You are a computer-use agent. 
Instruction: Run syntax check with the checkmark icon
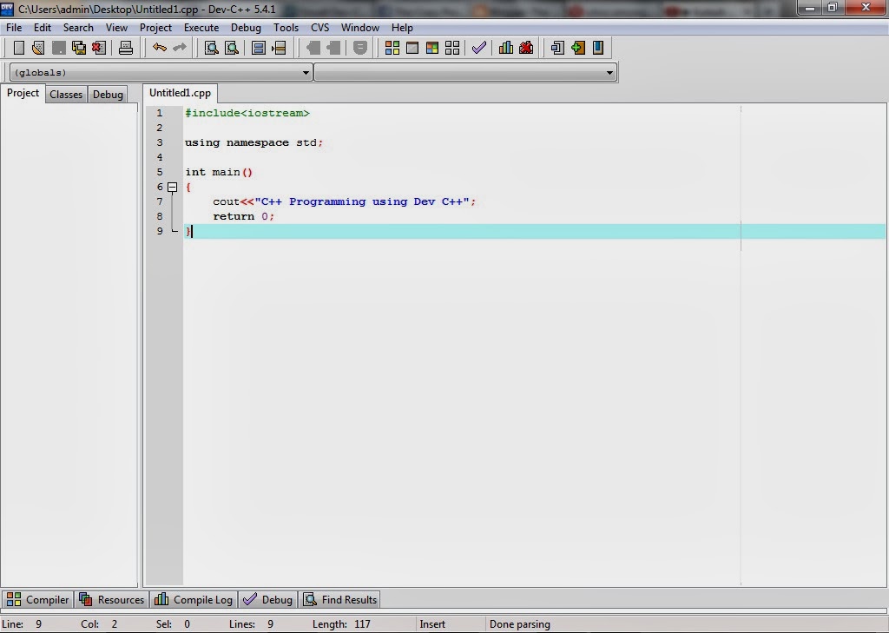coord(479,49)
